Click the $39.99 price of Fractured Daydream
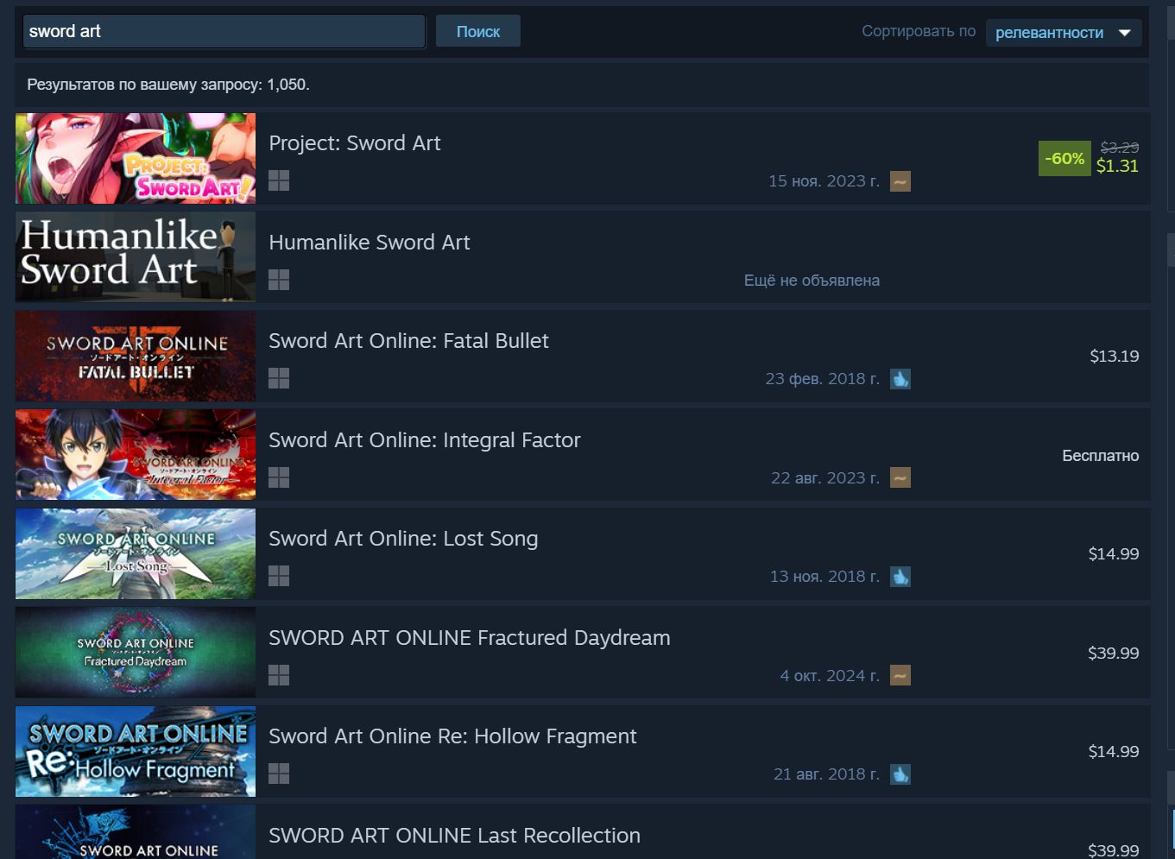 [1114, 653]
